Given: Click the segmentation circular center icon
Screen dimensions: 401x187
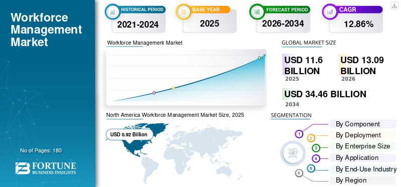Looking at the screenshot, I should [x=293, y=153].
